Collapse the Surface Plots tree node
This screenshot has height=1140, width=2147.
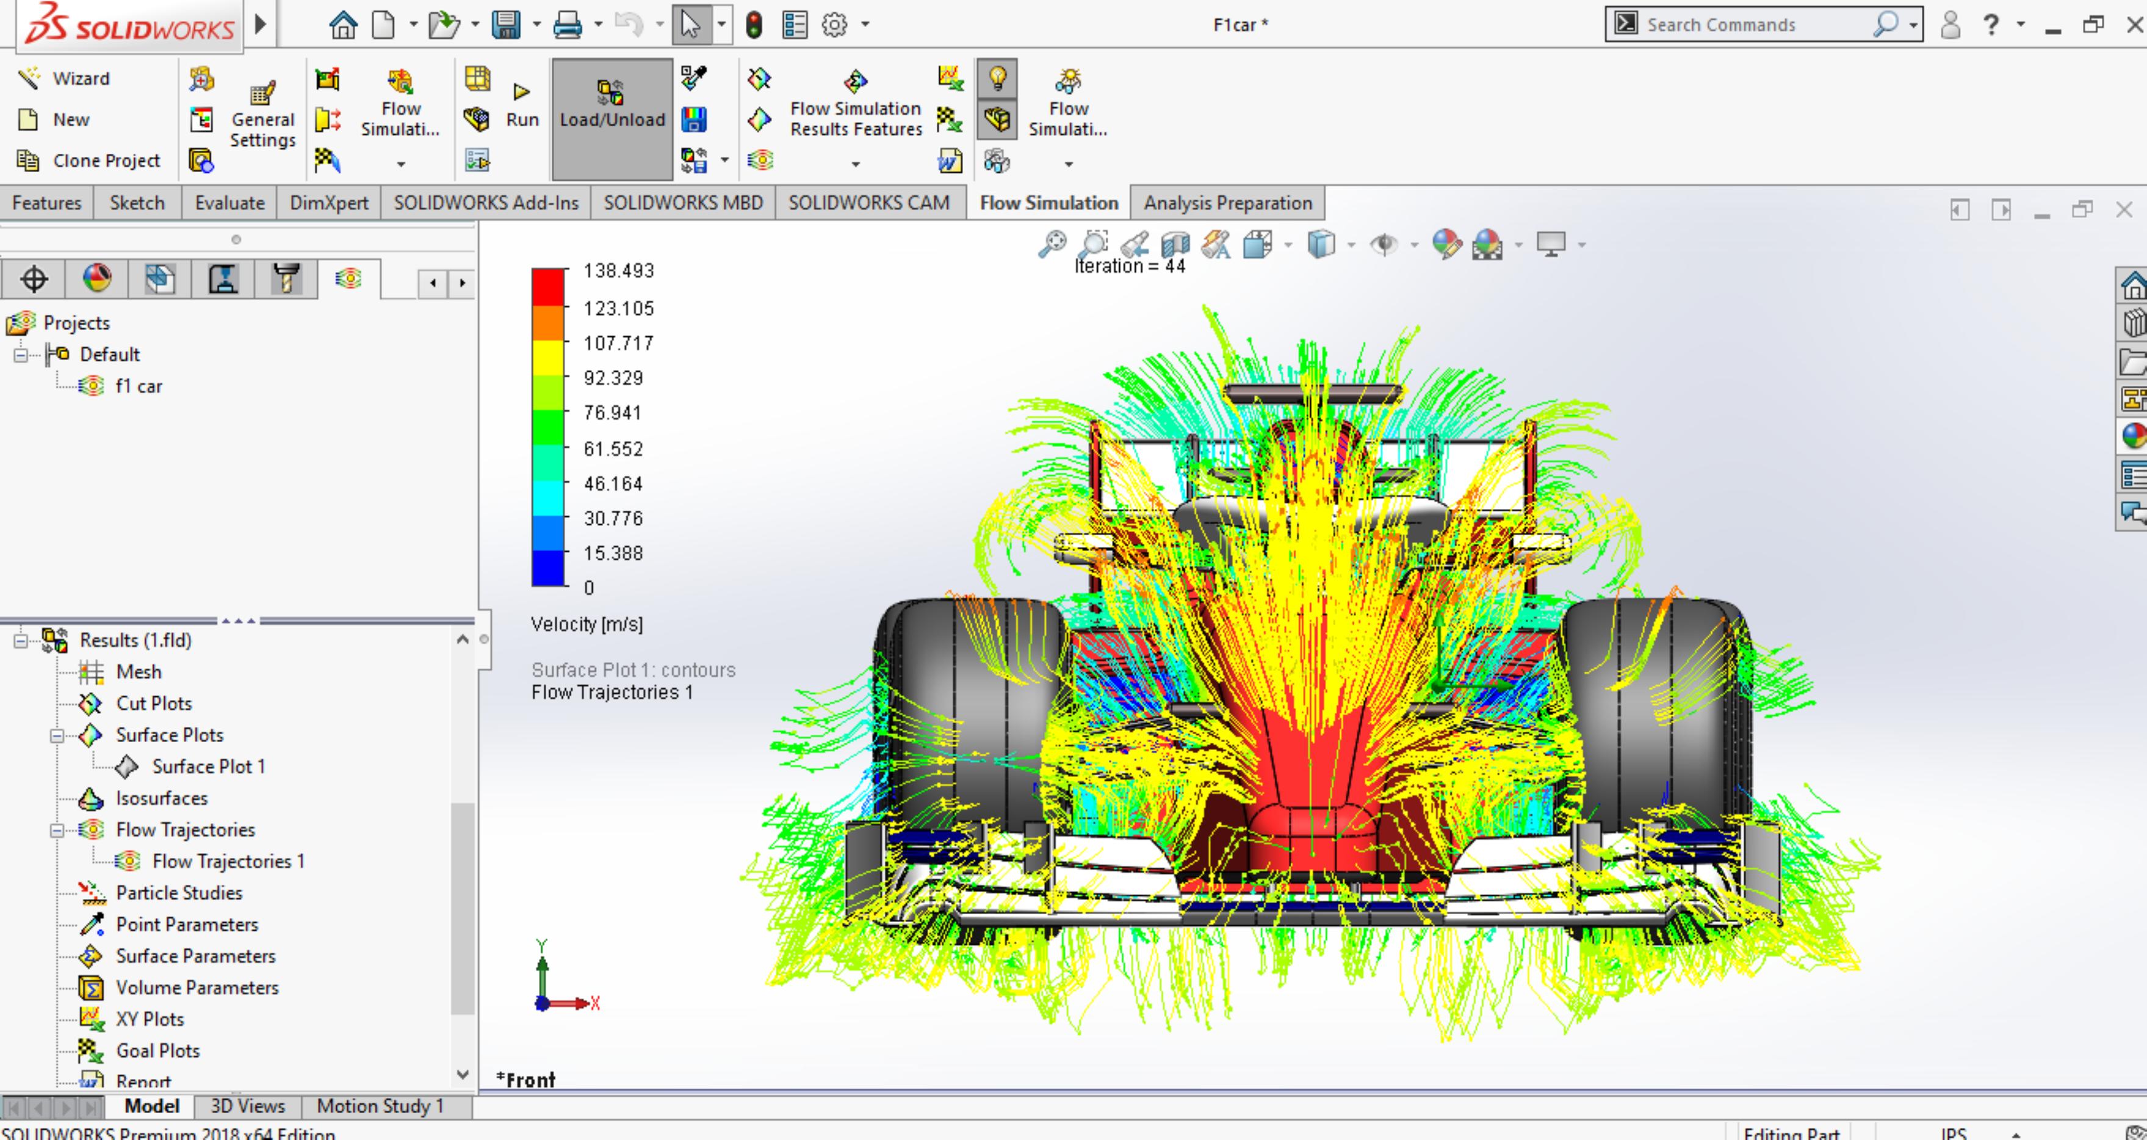[x=57, y=736]
